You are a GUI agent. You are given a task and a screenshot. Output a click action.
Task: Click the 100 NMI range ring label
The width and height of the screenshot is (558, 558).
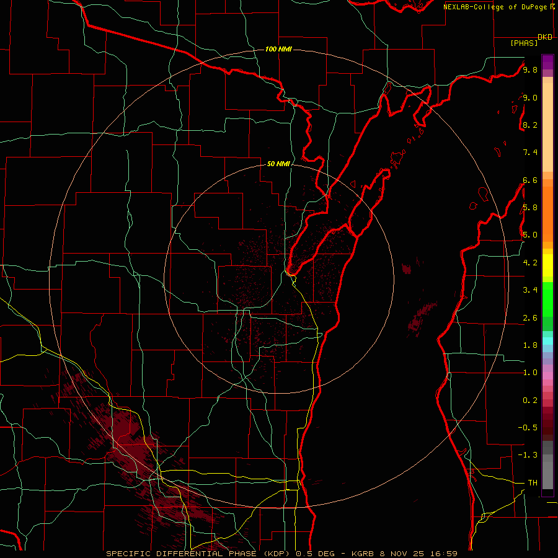coord(278,49)
